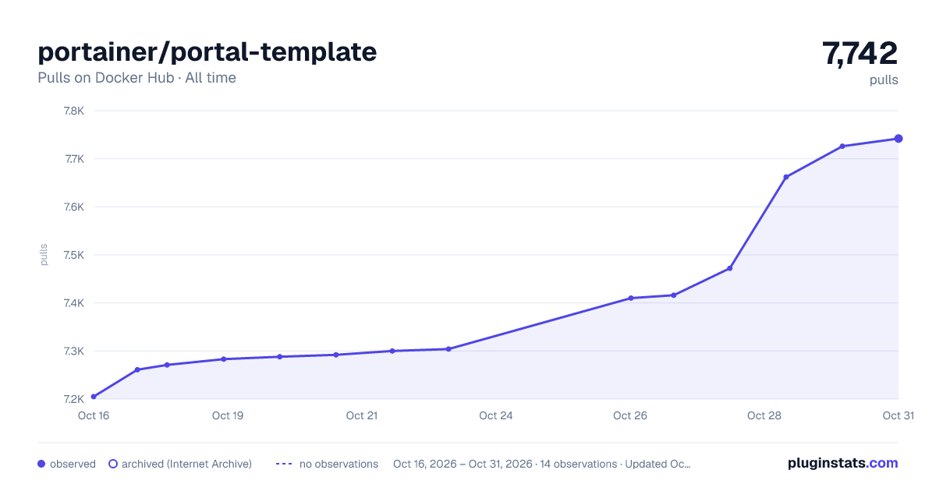This screenshot has height=491, width=936.
Task: Select the data point directly above Oct 26
Action: tap(630, 298)
